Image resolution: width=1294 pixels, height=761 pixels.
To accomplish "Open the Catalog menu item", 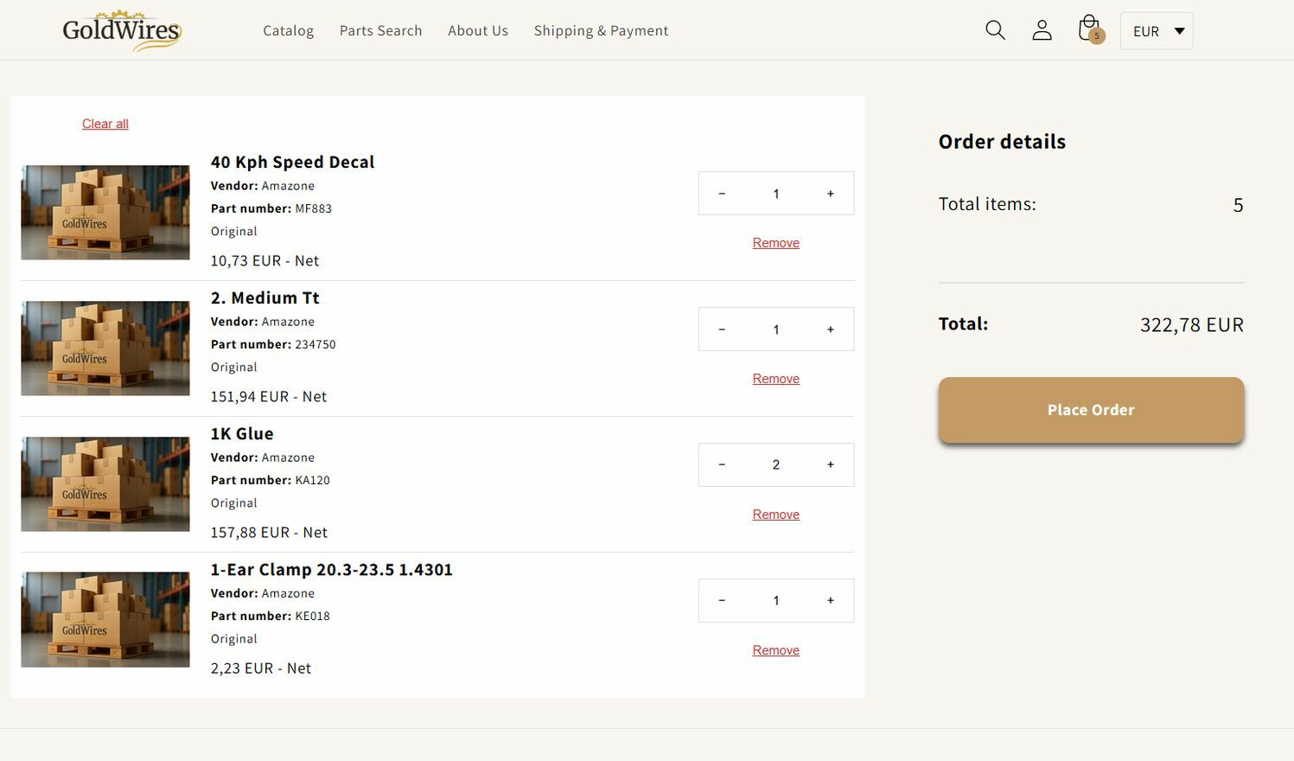I will tap(288, 31).
